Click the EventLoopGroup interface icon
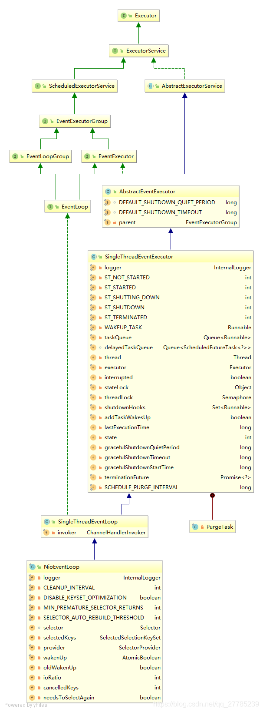 click(x=15, y=156)
